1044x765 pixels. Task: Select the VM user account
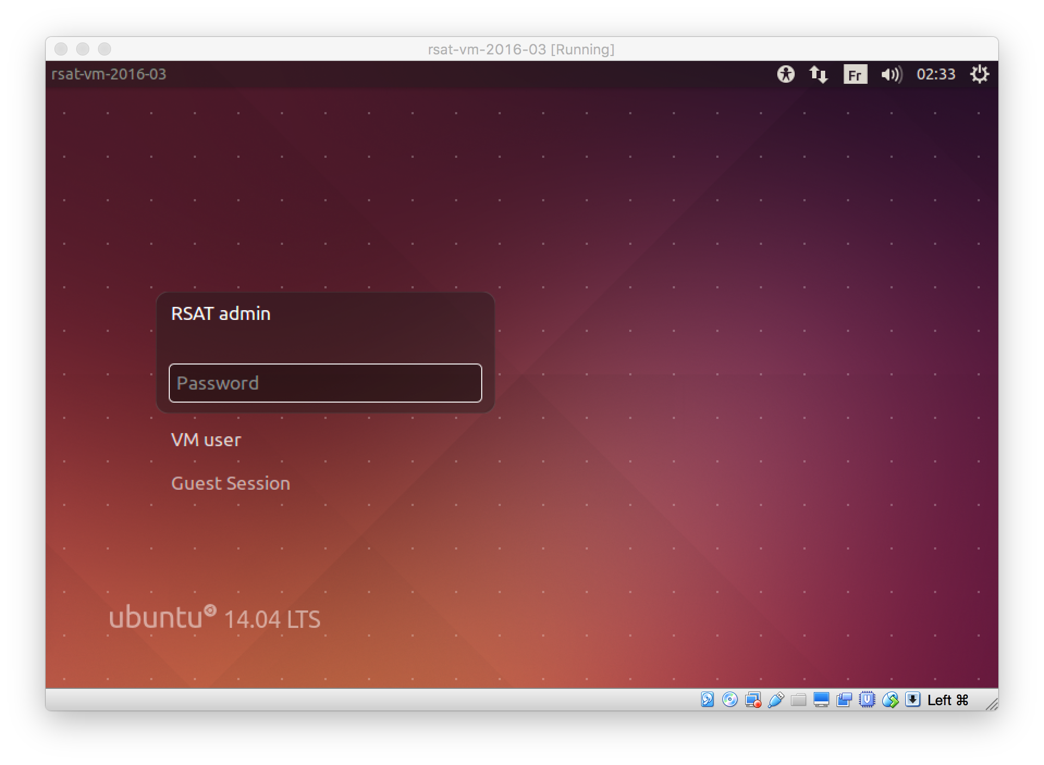(x=206, y=440)
